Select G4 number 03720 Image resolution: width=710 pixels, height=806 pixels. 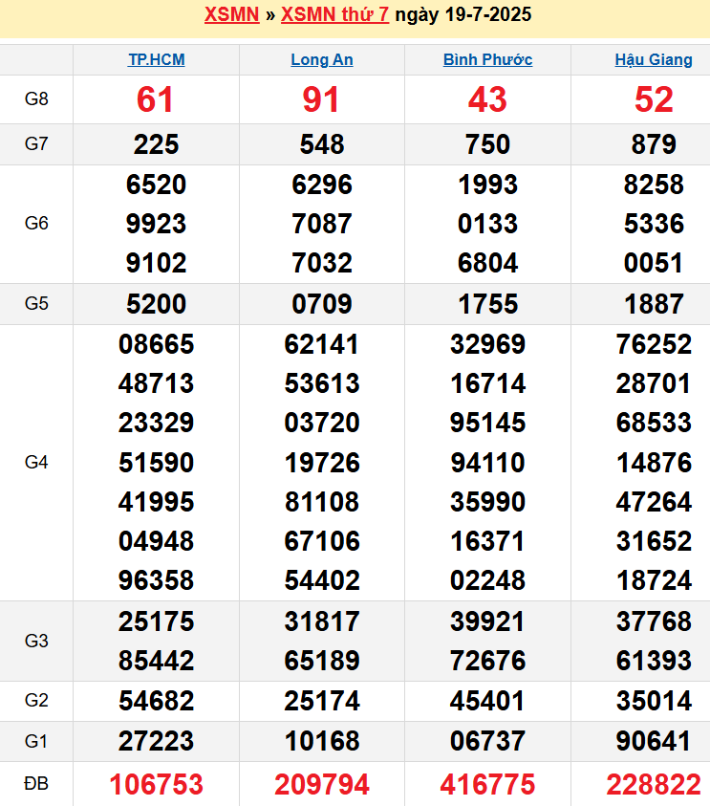click(x=322, y=423)
